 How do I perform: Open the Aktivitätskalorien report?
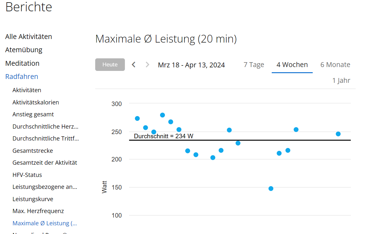35,102
